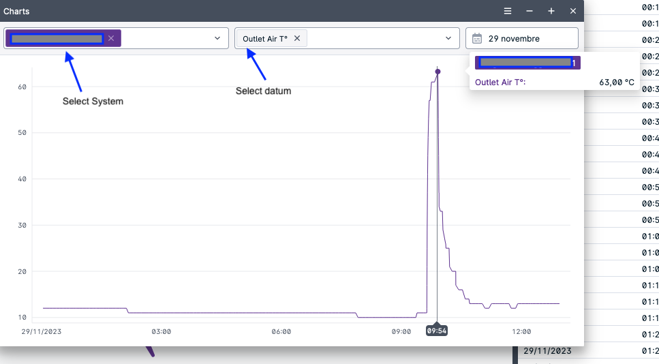Click the 63,00 °C value in tooltip

coord(617,82)
